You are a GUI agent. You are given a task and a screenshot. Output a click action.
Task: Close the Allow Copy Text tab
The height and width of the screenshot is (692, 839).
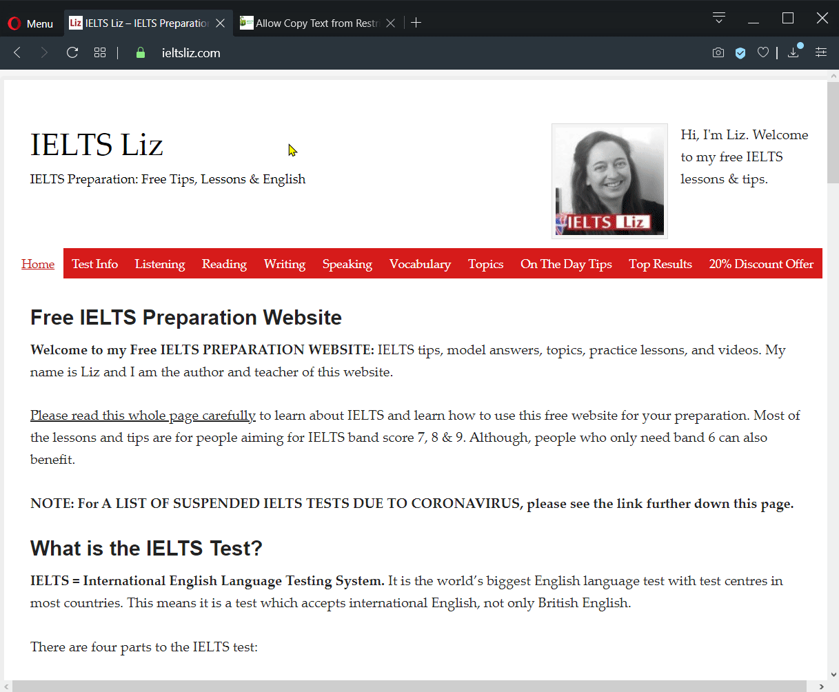click(x=390, y=23)
